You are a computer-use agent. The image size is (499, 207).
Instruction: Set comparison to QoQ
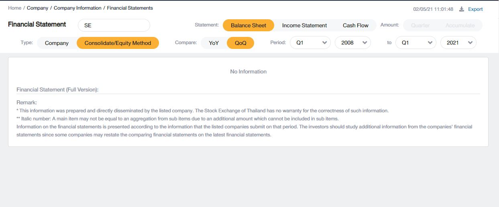(x=240, y=43)
